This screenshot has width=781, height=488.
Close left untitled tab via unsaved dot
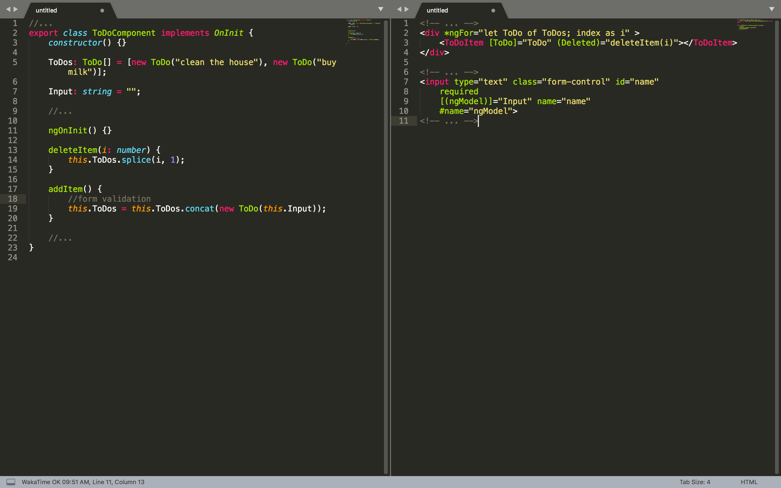coord(102,10)
